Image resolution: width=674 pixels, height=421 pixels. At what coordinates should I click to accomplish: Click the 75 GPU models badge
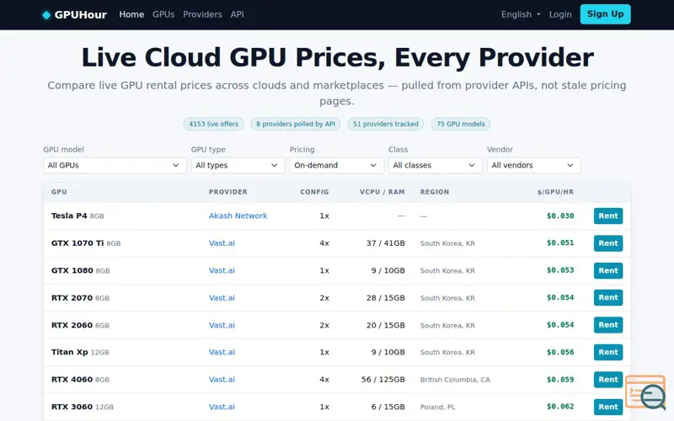[x=461, y=124]
